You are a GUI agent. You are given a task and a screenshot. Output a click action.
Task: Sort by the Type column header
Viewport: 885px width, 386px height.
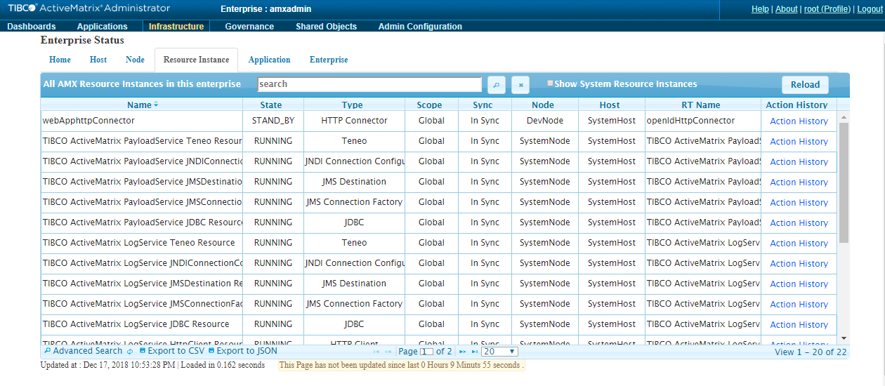point(353,105)
